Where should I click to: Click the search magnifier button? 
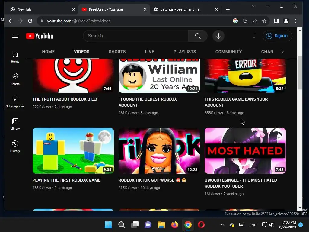[x=198, y=36]
